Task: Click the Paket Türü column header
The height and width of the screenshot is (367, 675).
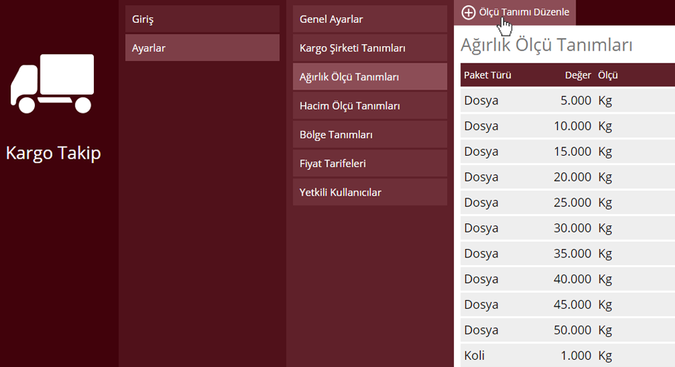Action: pos(487,75)
